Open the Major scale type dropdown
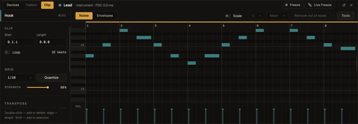The height and width of the screenshot is (124, 358). [278, 16]
